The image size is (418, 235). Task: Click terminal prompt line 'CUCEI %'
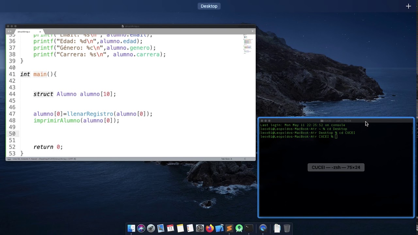299,137
